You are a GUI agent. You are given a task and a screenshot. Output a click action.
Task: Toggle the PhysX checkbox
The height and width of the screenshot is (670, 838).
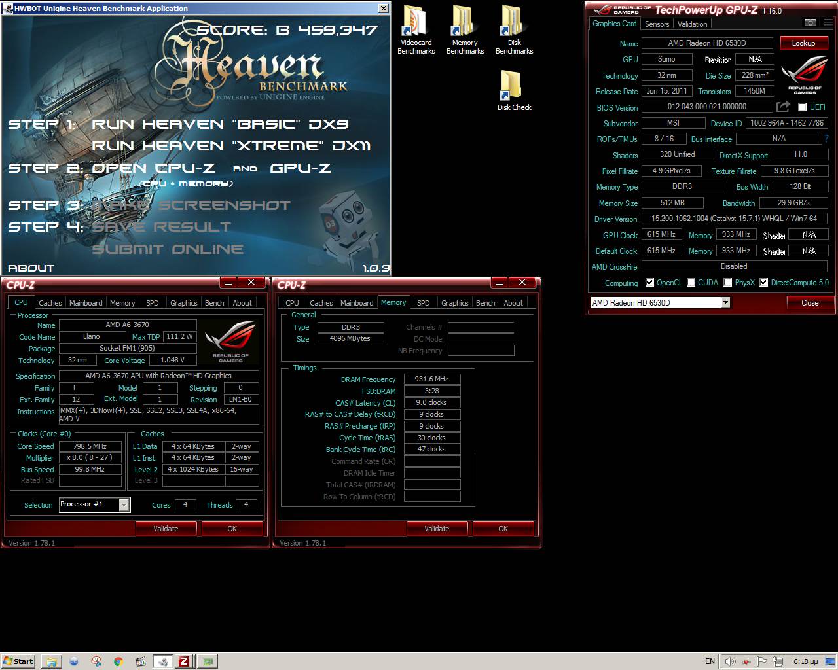click(x=727, y=283)
